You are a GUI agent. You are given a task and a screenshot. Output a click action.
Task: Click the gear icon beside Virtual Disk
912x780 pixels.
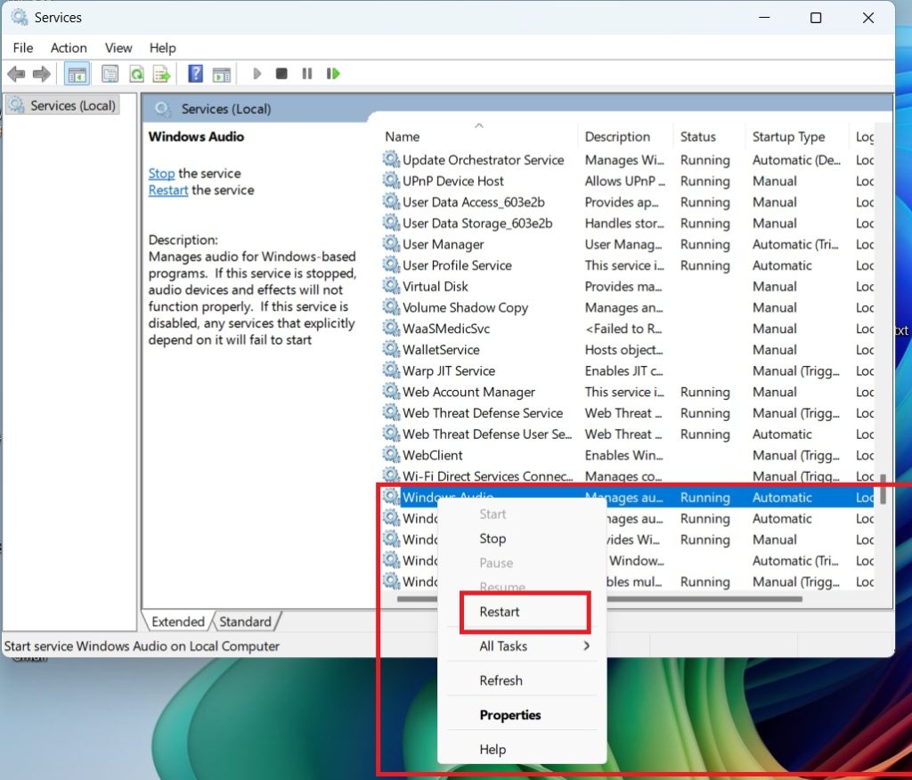tap(391, 286)
